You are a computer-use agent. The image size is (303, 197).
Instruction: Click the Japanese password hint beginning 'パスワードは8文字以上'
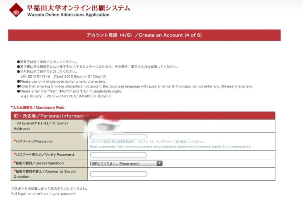coord(147,142)
